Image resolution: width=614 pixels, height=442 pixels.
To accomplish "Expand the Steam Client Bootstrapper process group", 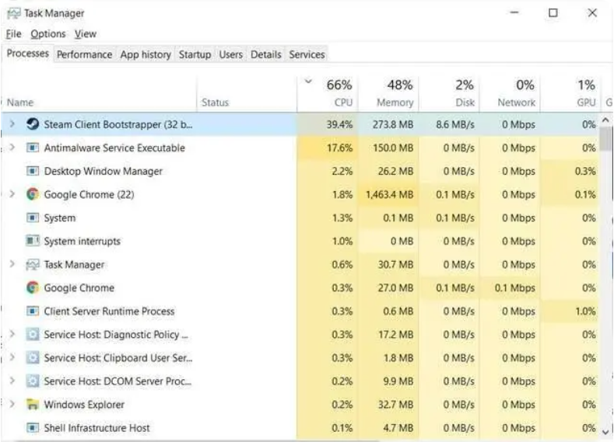I will coord(12,124).
